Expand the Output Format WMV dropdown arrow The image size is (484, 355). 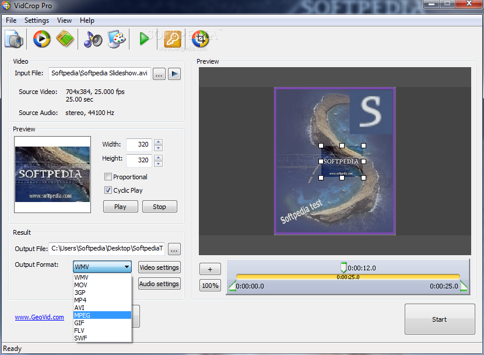pos(127,267)
